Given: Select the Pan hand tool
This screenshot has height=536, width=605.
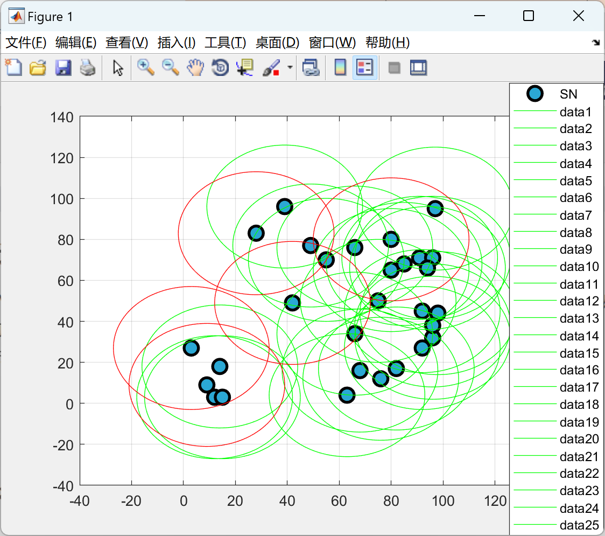Looking at the screenshot, I should (x=195, y=68).
